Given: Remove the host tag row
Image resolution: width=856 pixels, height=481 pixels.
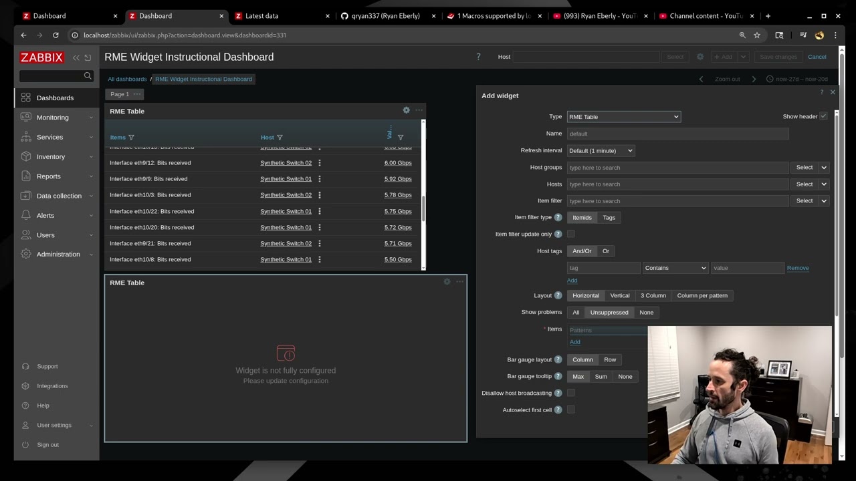Looking at the screenshot, I should [798, 268].
